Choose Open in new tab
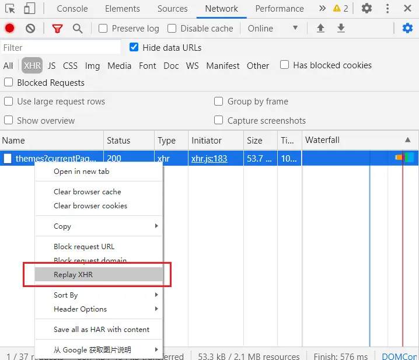The width and height of the screenshot is (419, 360). pos(99,172)
